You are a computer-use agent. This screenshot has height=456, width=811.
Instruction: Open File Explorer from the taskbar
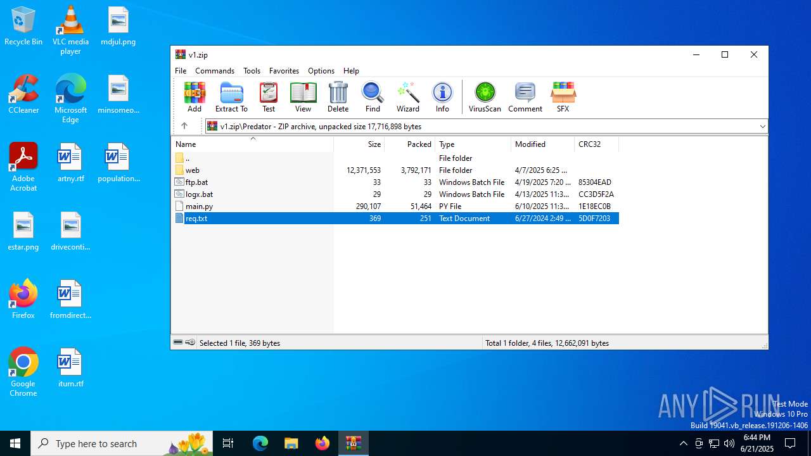291,443
